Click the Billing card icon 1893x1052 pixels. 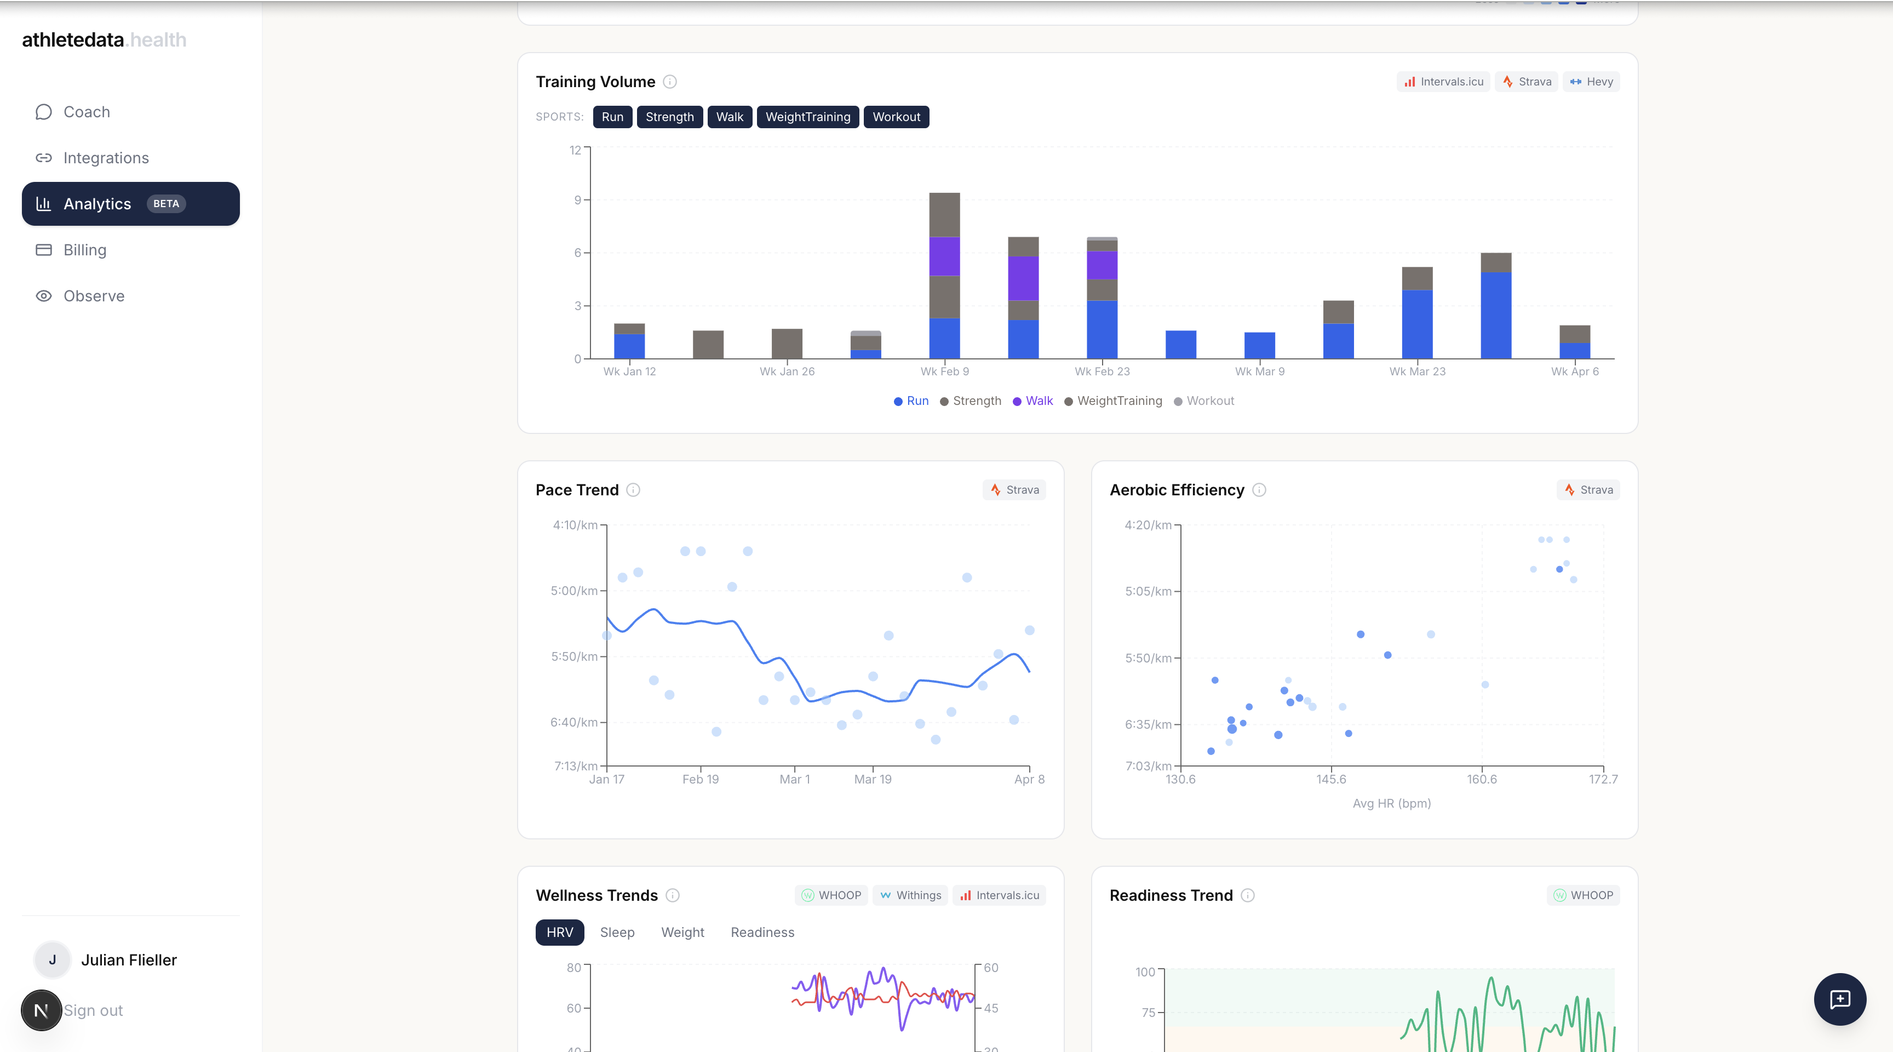(43, 250)
